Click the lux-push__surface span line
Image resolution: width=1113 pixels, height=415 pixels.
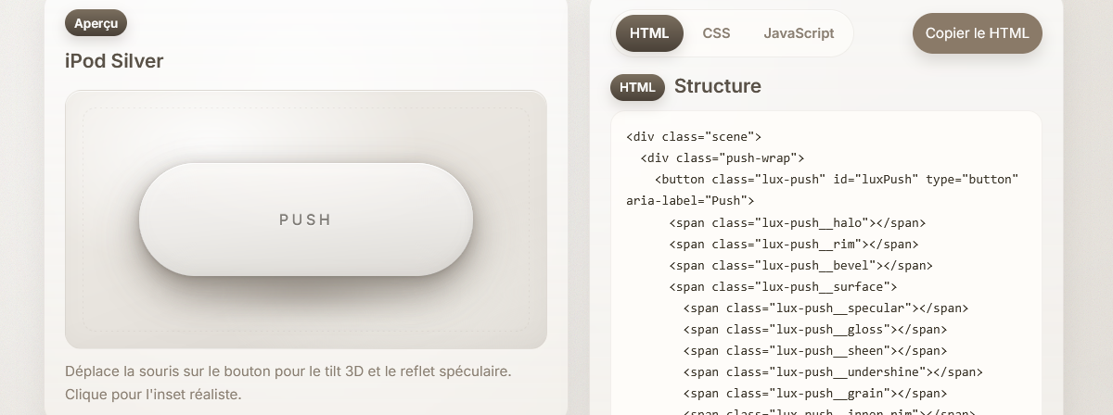(x=783, y=286)
